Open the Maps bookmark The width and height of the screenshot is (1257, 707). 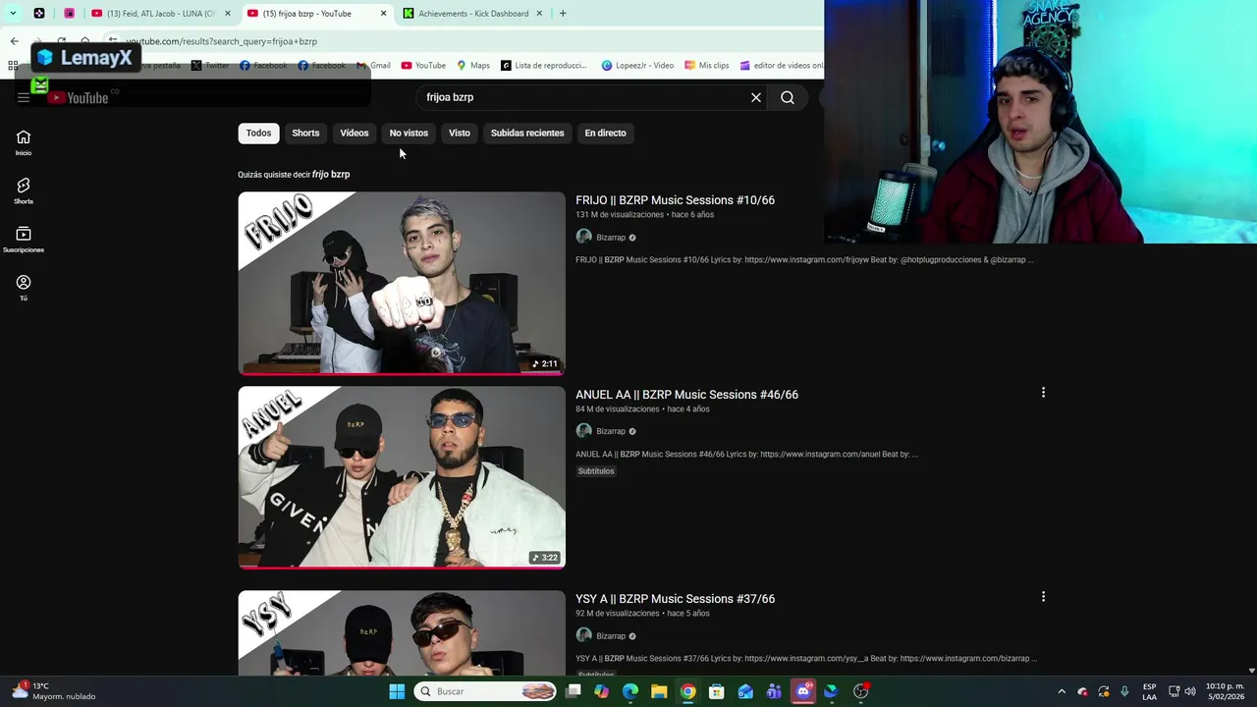coord(472,66)
